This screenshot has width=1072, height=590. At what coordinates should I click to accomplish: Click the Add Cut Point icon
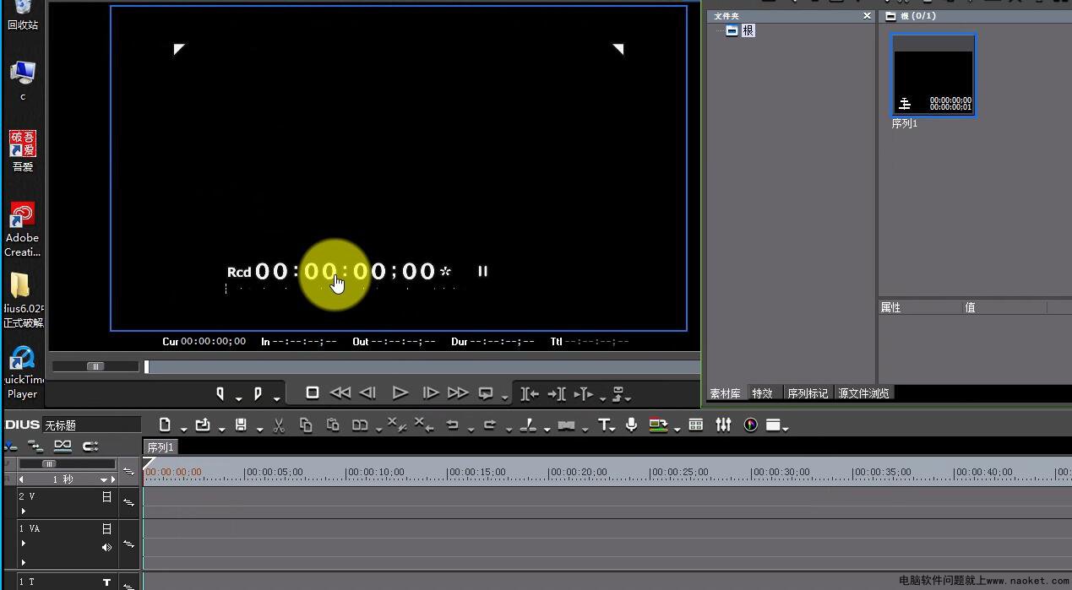(x=528, y=425)
